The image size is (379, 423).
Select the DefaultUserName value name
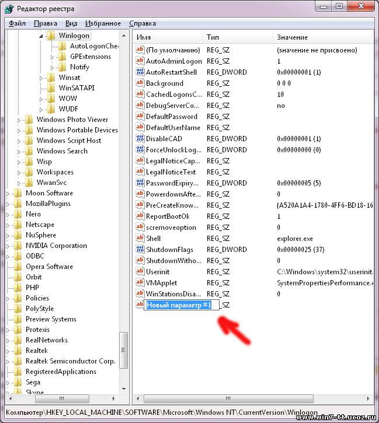pos(173,127)
